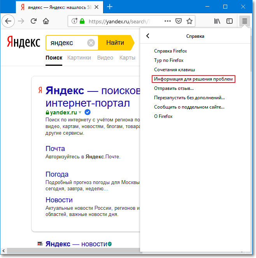The width and height of the screenshot is (256, 258).
Task: Select Тур по Firefox
Action: pyautogui.click(x=168, y=60)
